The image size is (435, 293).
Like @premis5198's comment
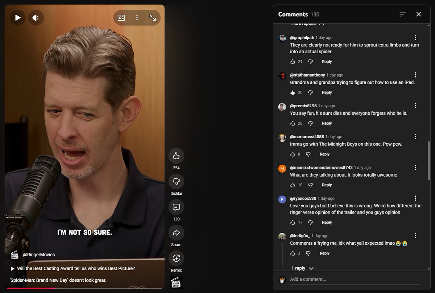click(294, 123)
